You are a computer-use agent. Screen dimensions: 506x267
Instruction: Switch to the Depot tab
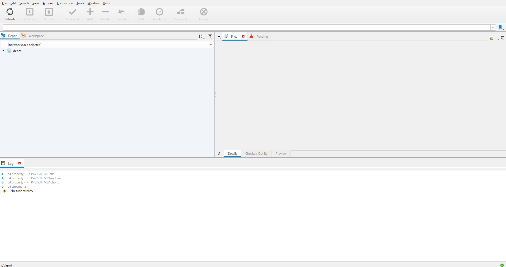(9, 36)
